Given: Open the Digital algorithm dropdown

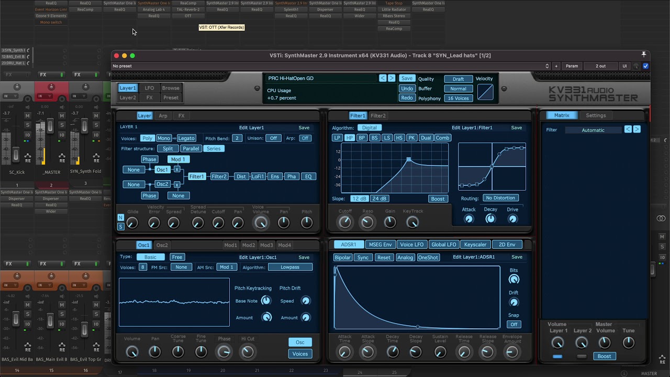Looking at the screenshot, I should pyautogui.click(x=369, y=128).
